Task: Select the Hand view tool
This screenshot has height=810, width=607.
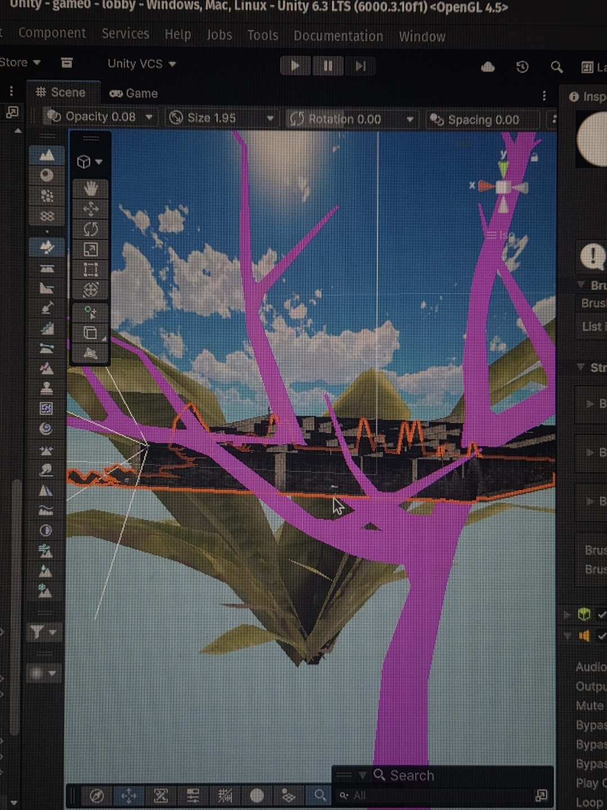Action: click(x=91, y=188)
